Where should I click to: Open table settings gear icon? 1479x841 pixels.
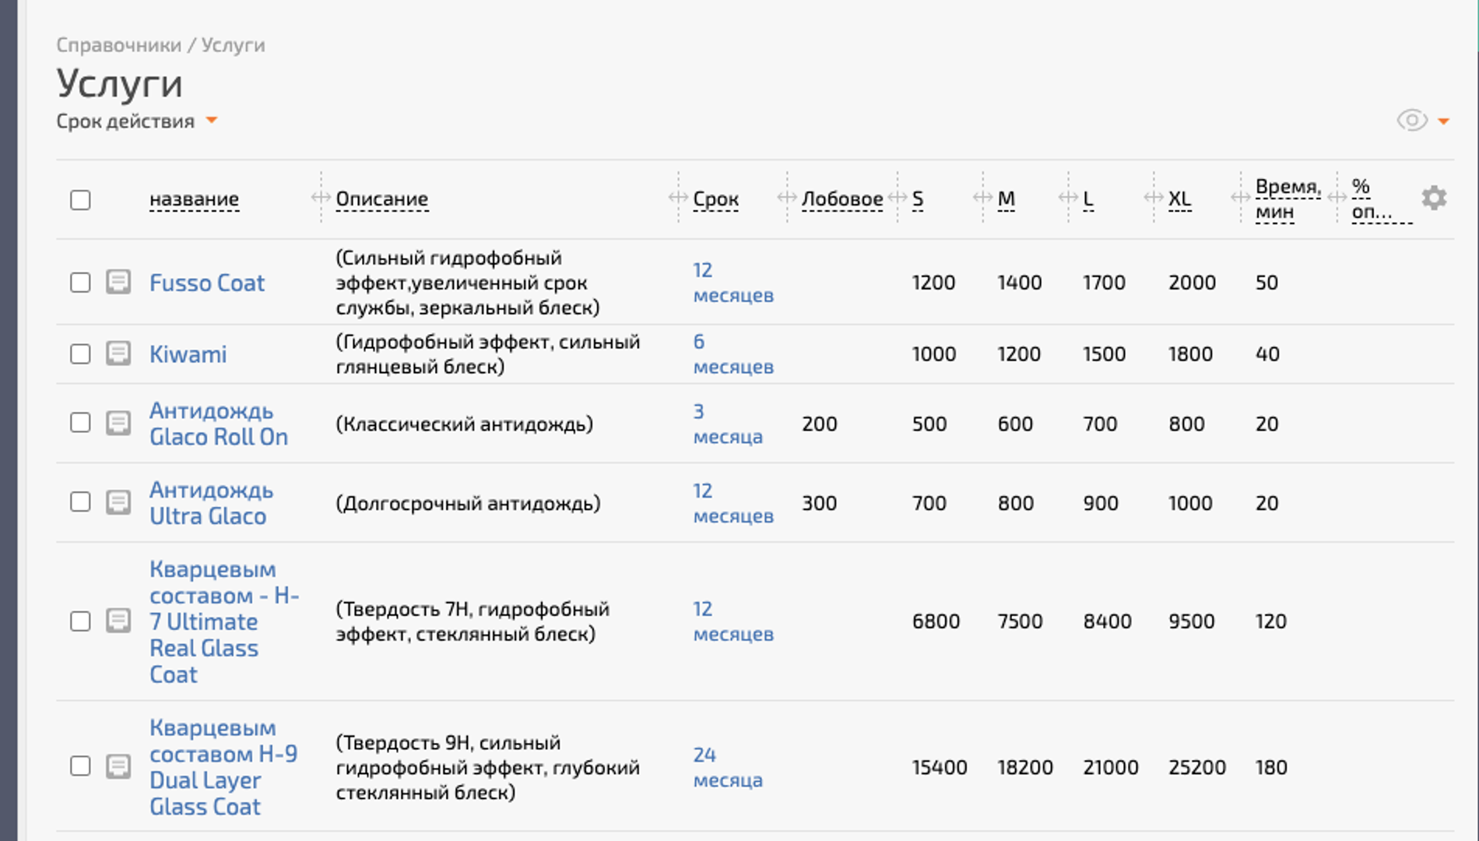click(x=1433, y=199)
